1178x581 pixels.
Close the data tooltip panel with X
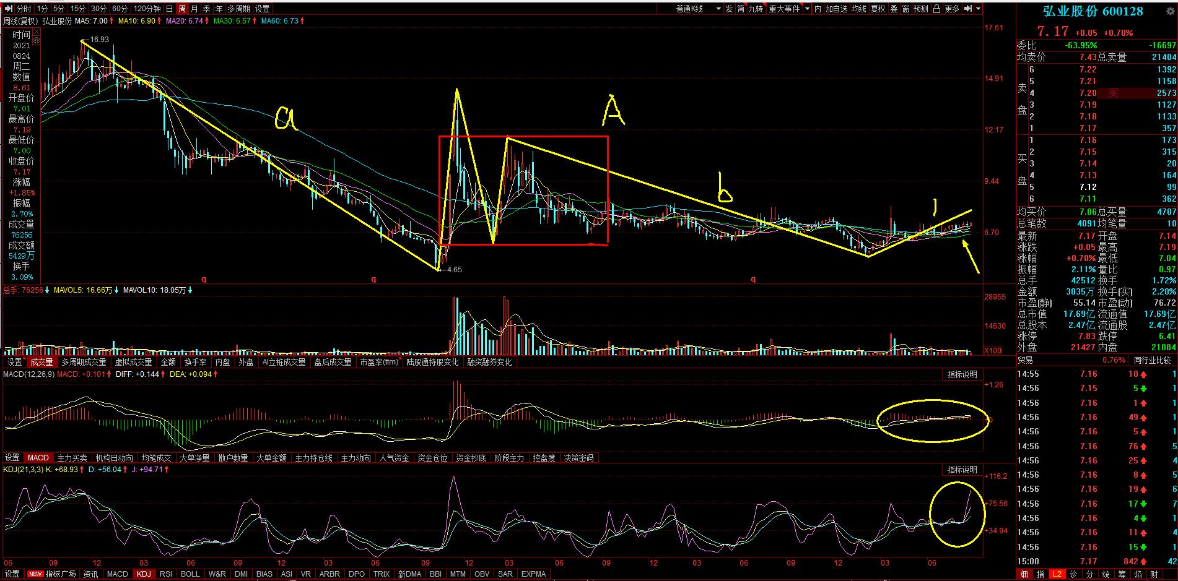pos(37,32)
